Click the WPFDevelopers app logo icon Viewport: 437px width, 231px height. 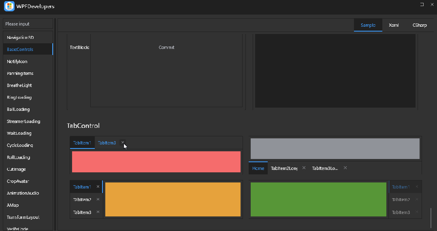[x=9, y=6]
